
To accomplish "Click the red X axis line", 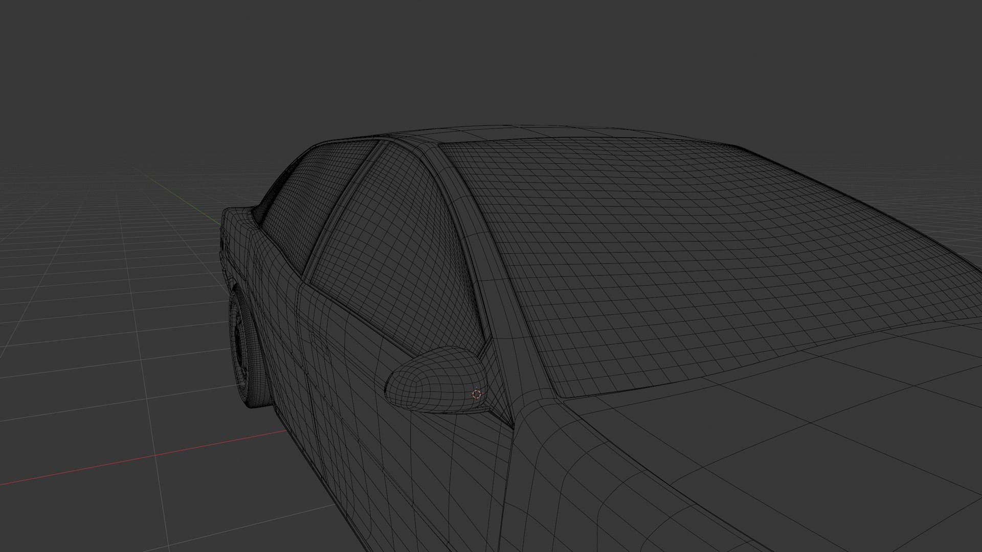I will 143,458.
